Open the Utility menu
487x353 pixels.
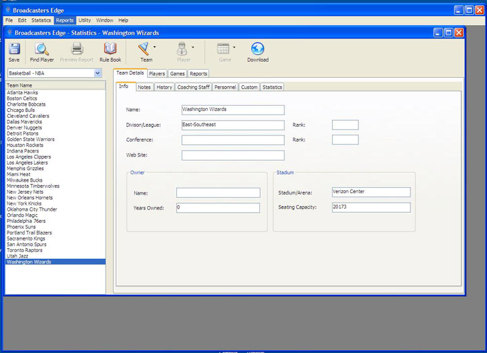(x=85, y=20)
